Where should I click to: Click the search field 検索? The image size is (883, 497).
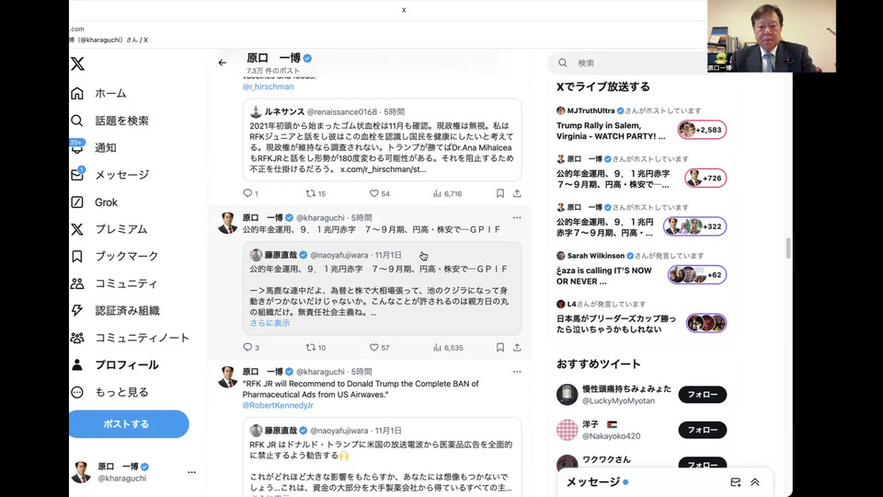tap(628, 63)
